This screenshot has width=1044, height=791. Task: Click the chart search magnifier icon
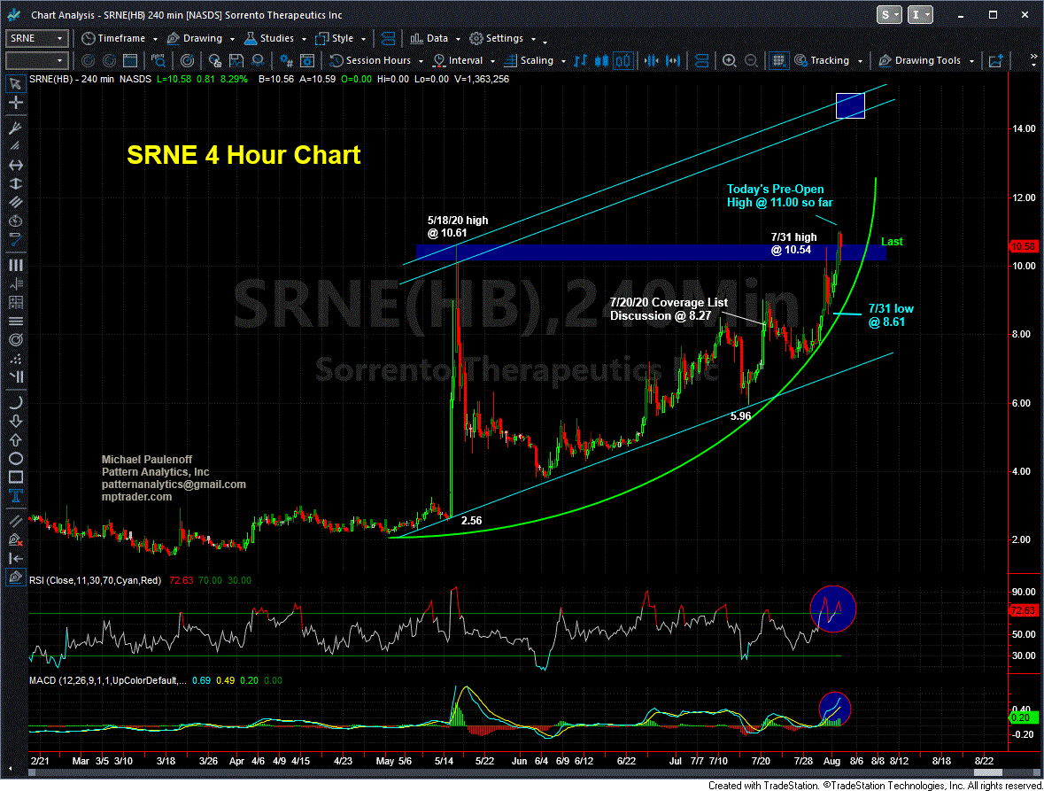[x=159, y=60]
